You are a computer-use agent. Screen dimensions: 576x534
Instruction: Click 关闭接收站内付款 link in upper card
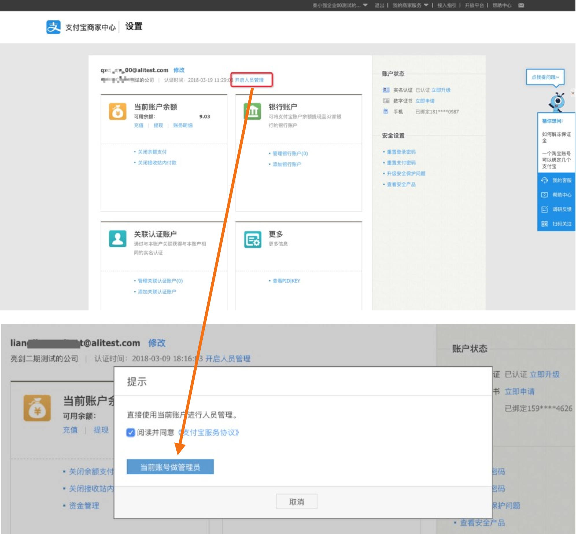157,163
